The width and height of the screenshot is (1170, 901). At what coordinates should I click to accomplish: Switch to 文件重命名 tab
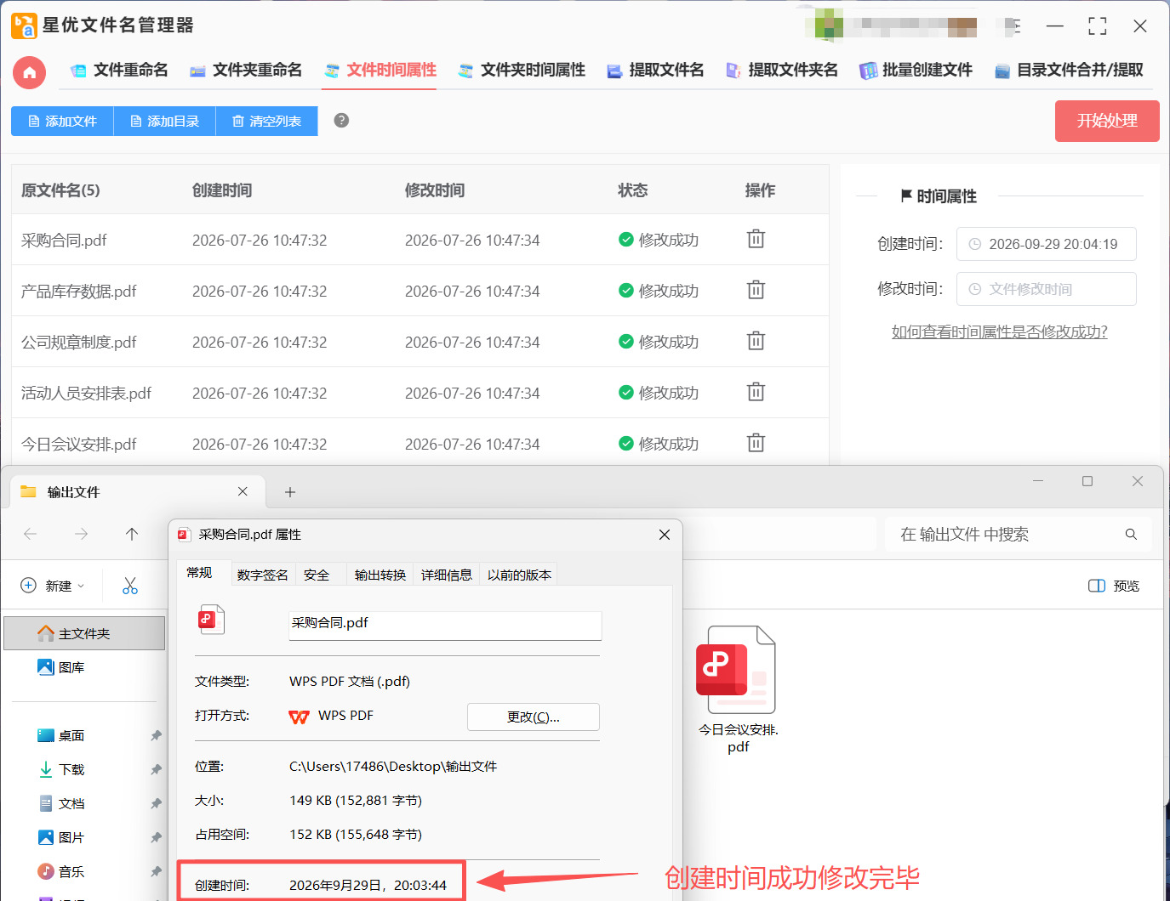(x=119, y=71)
